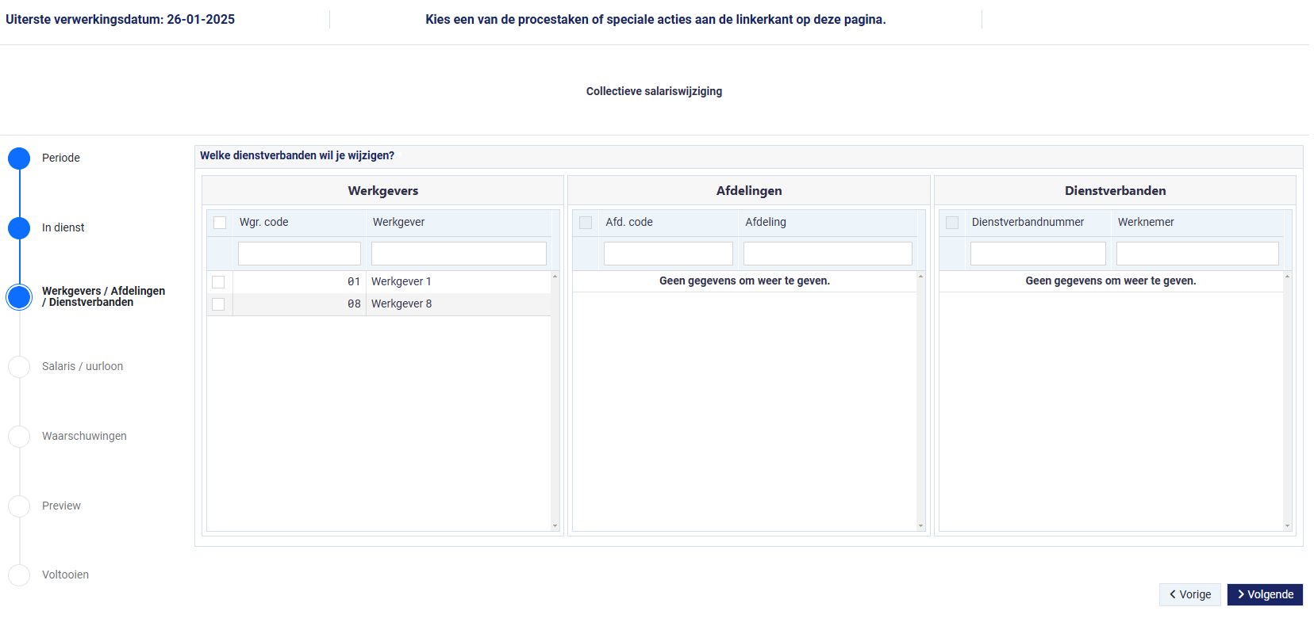Screen dimensions: 1314x630
Task: Sort by the Dienstverbandnummer column header
Action: click(1038, 223)
